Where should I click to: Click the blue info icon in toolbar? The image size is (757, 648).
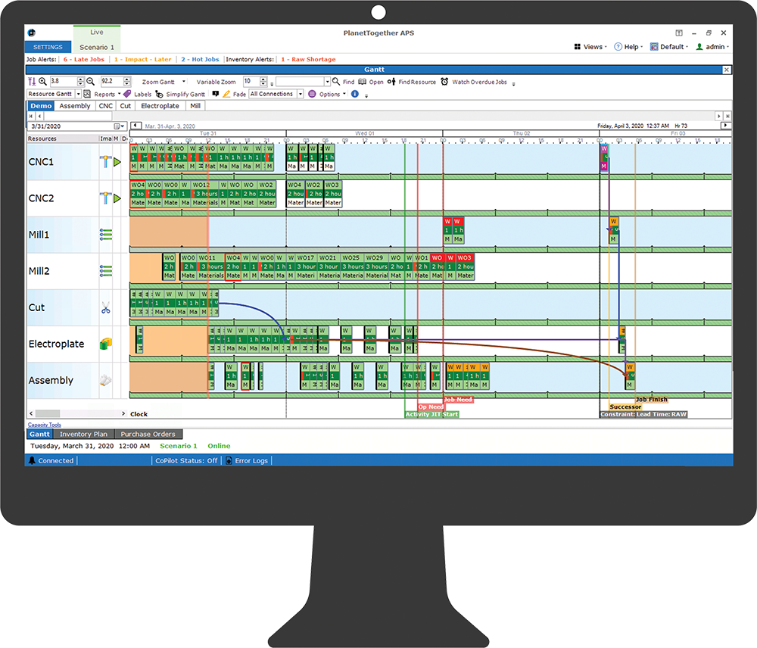click(355, 94)
